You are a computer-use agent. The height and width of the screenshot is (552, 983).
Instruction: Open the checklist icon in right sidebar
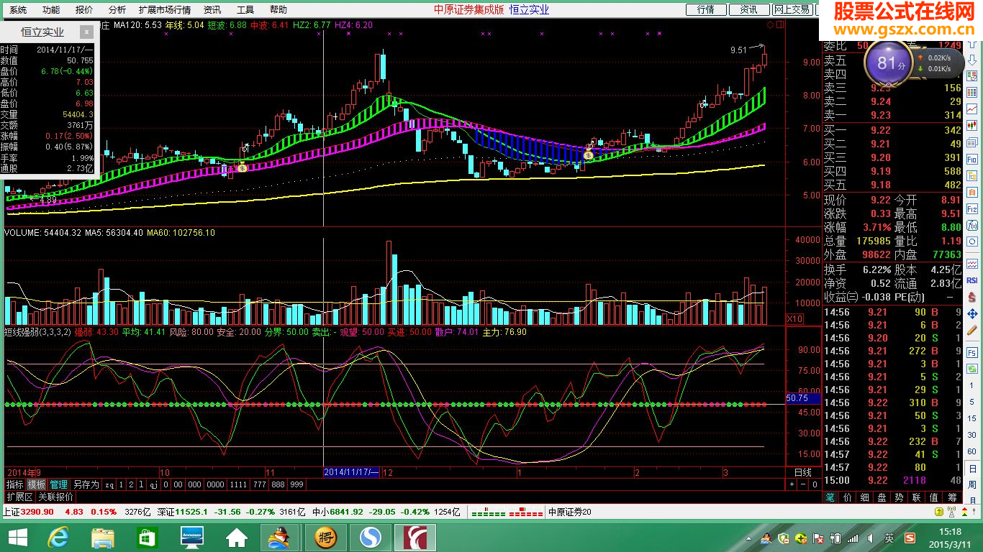click(973, 75)
